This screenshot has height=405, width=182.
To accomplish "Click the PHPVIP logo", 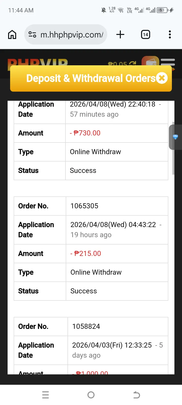I will [x=38, y=62].
